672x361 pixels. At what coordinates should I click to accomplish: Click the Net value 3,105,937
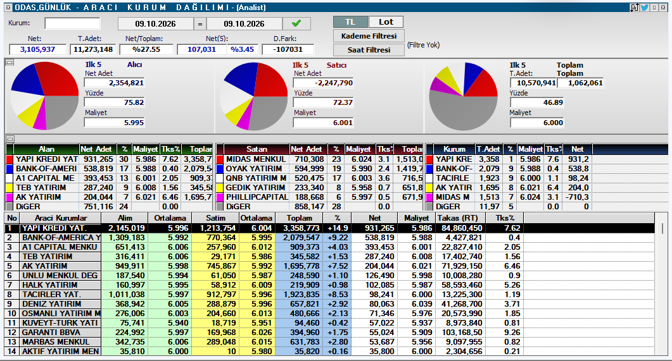coord(38,49)
